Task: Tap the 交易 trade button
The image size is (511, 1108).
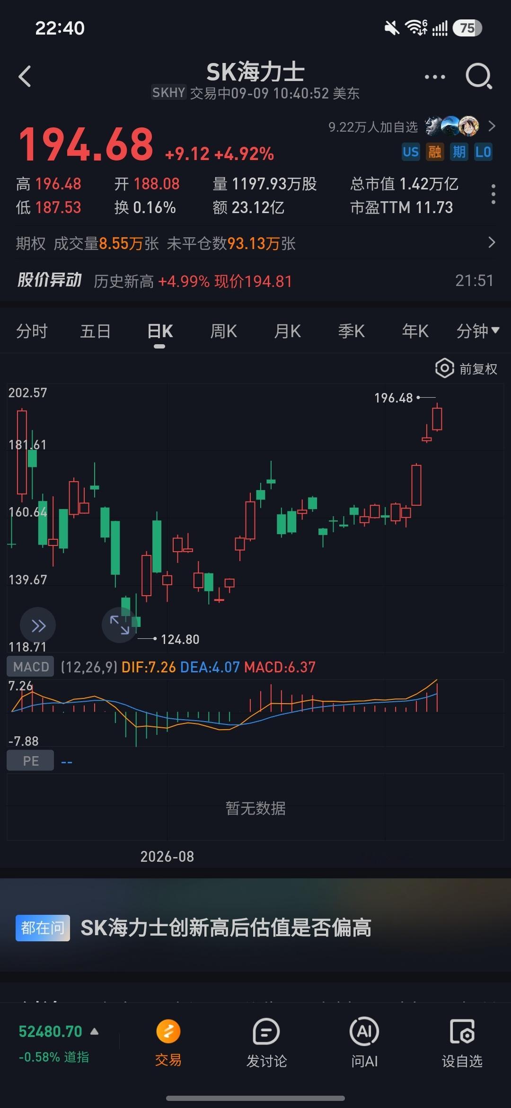Action: point(168,1044)
